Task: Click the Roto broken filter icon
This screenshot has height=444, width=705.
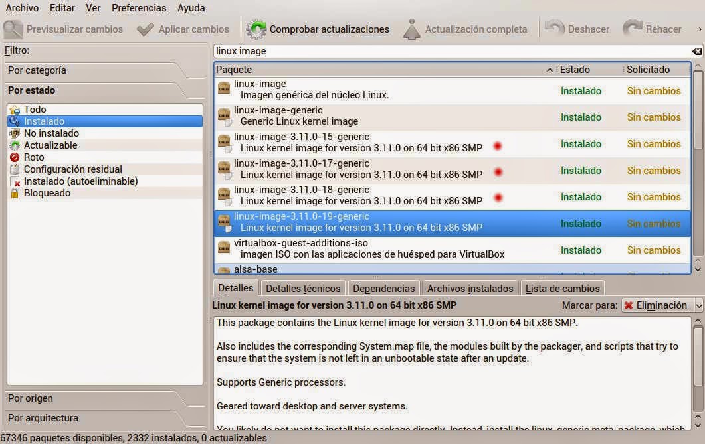Action: 15,157
